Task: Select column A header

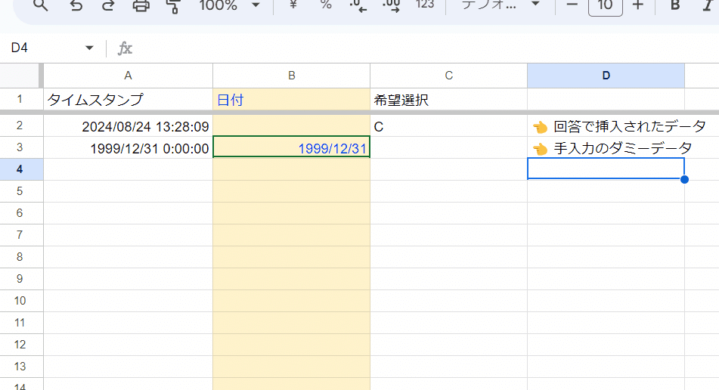Action: click(x=128, y=76)
